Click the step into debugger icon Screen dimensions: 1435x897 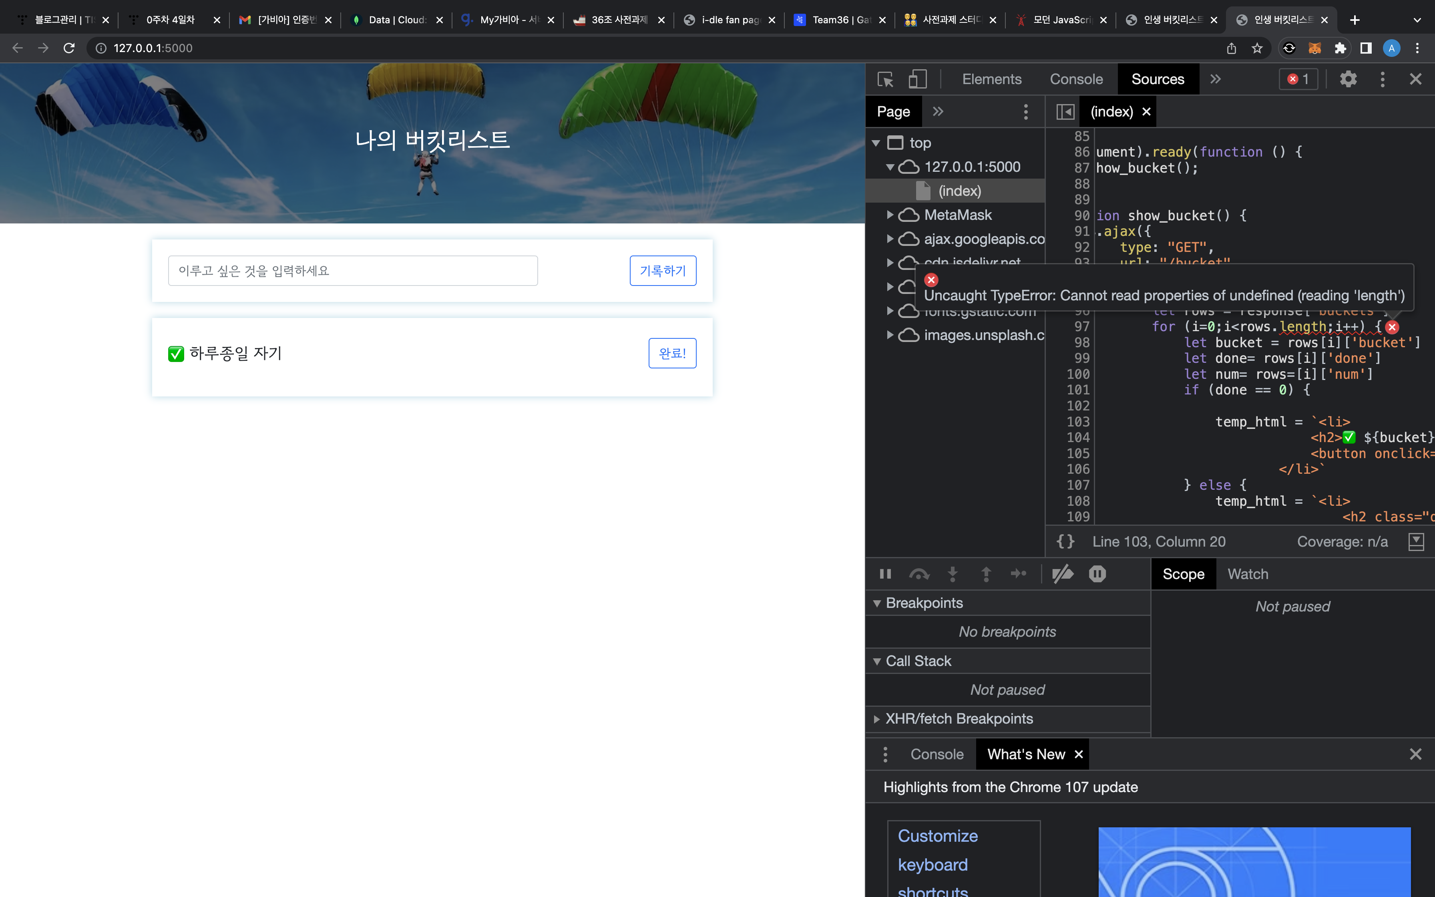click(x=952, y=574)
